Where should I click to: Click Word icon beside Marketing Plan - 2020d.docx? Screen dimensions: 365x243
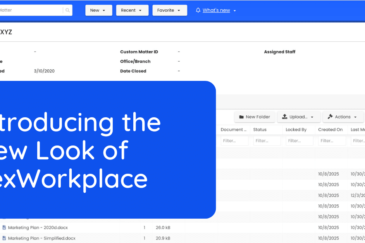pyautogui.click(x=4, y=228)
